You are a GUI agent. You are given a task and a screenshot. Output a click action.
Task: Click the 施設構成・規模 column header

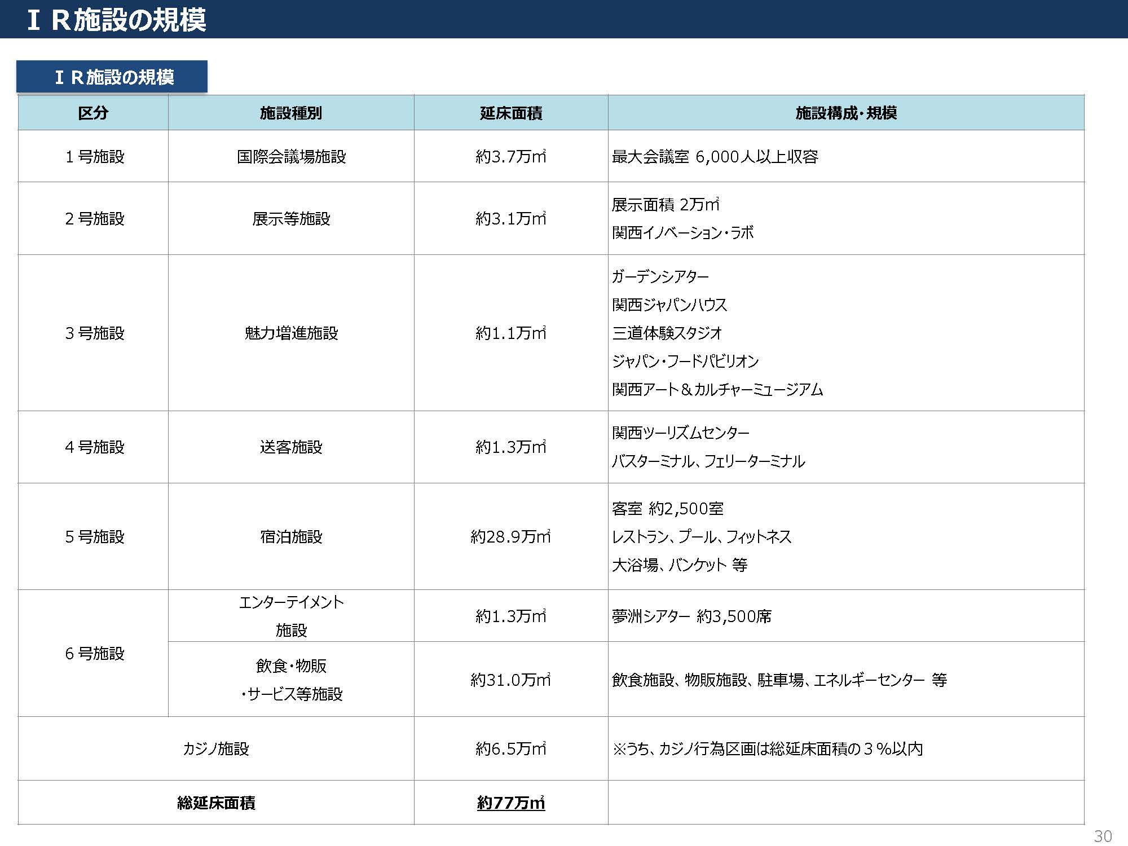(x=845, y=113)
